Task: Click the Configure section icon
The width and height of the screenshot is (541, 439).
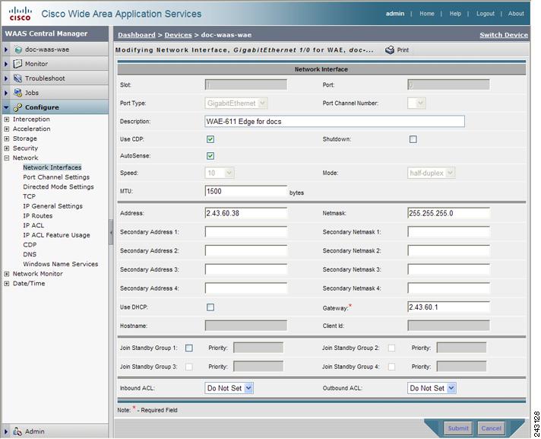Action: [x=17, y=107]
